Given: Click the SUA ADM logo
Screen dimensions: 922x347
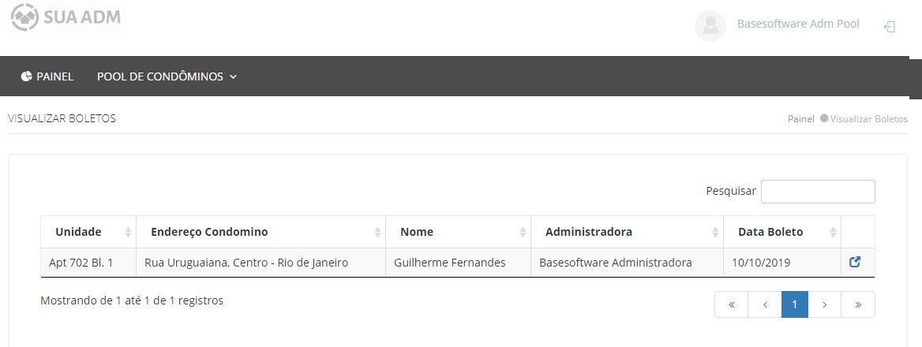Looking at the screenshot, I should (x=66, y=17).
